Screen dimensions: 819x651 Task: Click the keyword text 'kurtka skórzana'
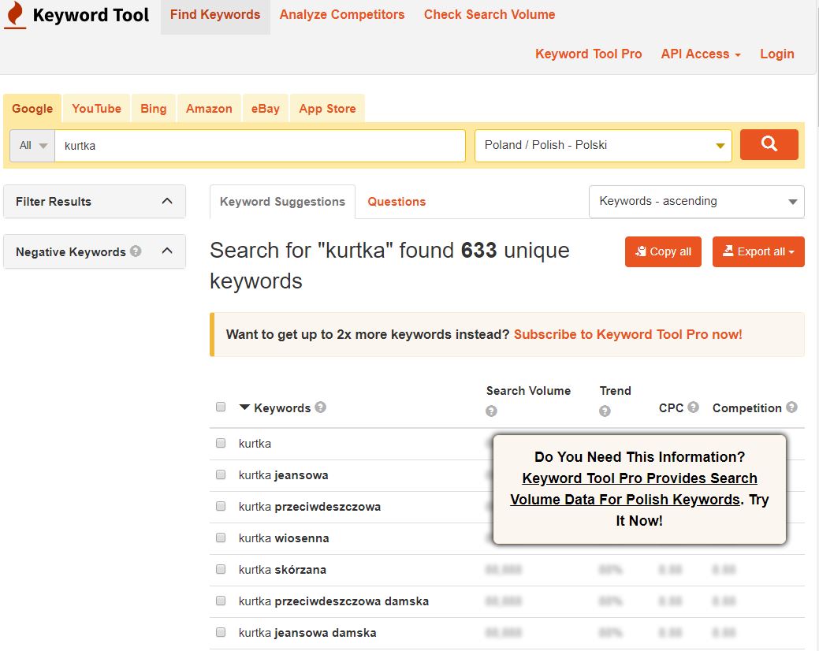(x=282, y=570)
